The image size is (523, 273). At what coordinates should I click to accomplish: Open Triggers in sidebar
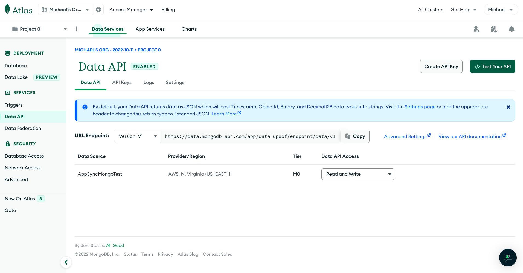pyautogui.click(x=14, y=105)
